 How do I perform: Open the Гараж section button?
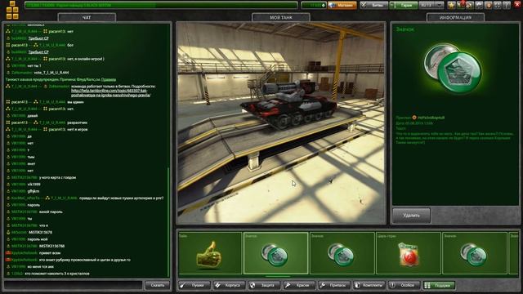[x=403, y=6]
